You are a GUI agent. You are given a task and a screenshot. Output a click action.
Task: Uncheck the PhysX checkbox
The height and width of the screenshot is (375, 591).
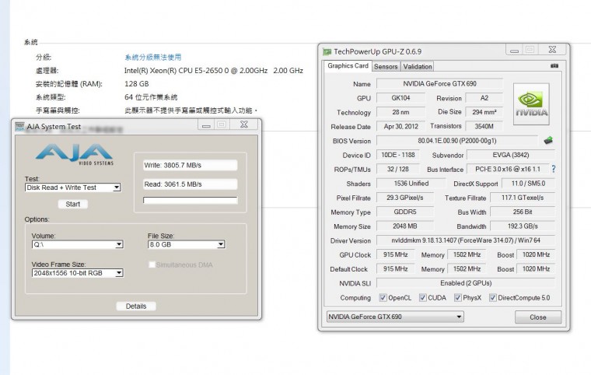[457, 298]
